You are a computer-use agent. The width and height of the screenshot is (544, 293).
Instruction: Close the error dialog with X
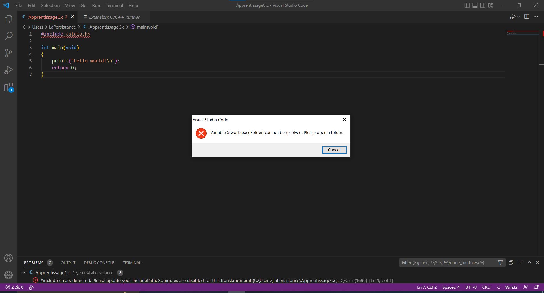click(x=345, y=120)
